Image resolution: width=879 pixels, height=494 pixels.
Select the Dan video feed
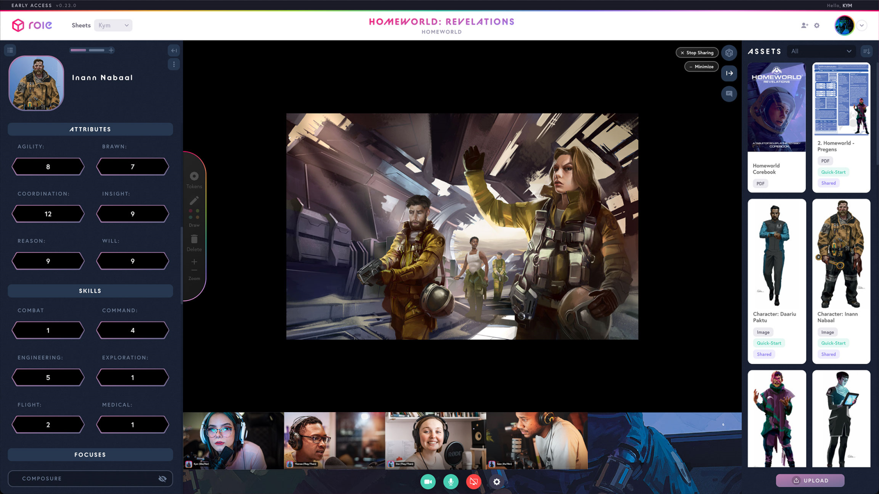tap(435, 441)
